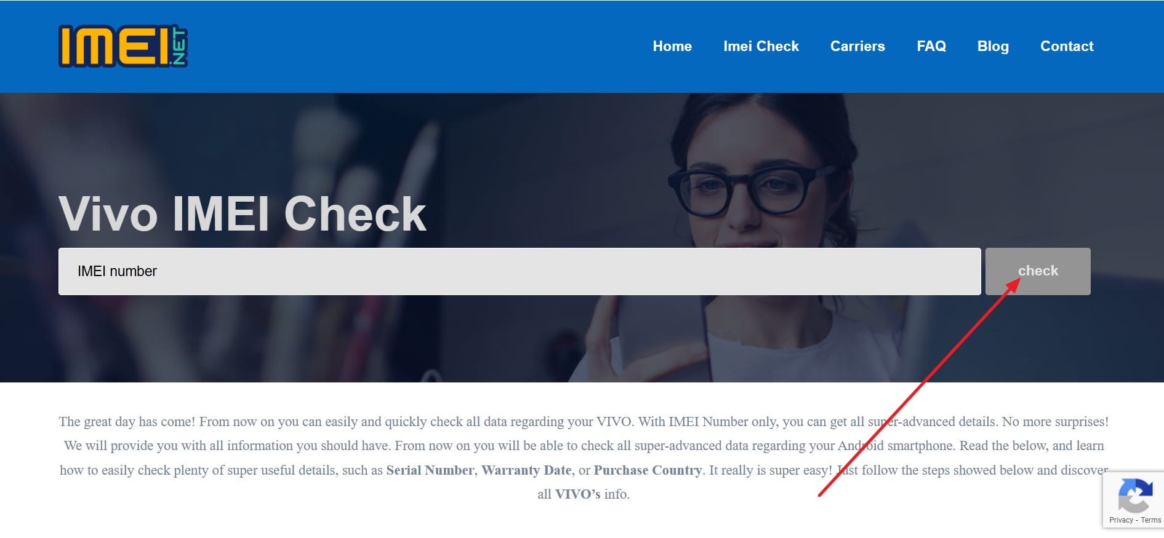
Task: Open the Contact page
Action: tap(1067, 46)
